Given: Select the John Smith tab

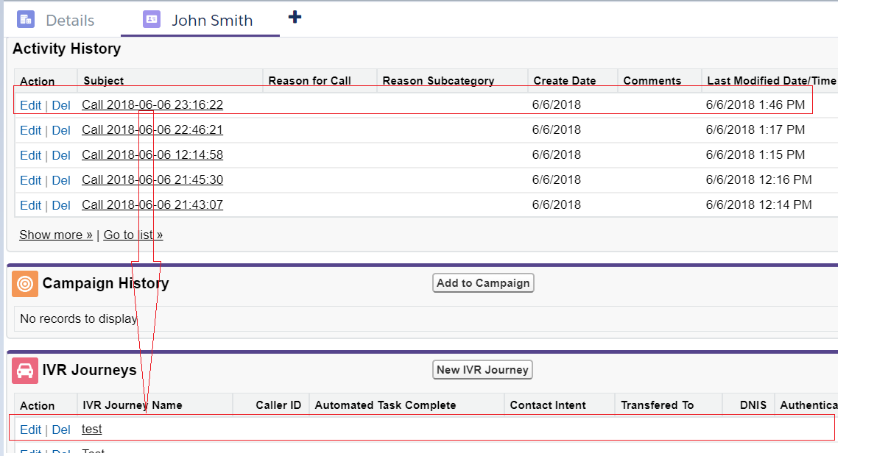Looking at the screenshot, I should (212, 21).
